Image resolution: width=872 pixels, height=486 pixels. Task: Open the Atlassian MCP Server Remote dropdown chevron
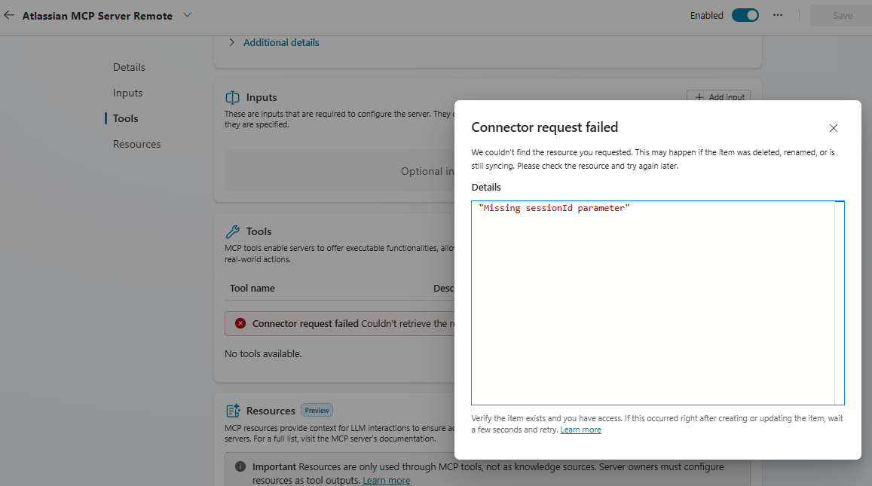point(188,15)
